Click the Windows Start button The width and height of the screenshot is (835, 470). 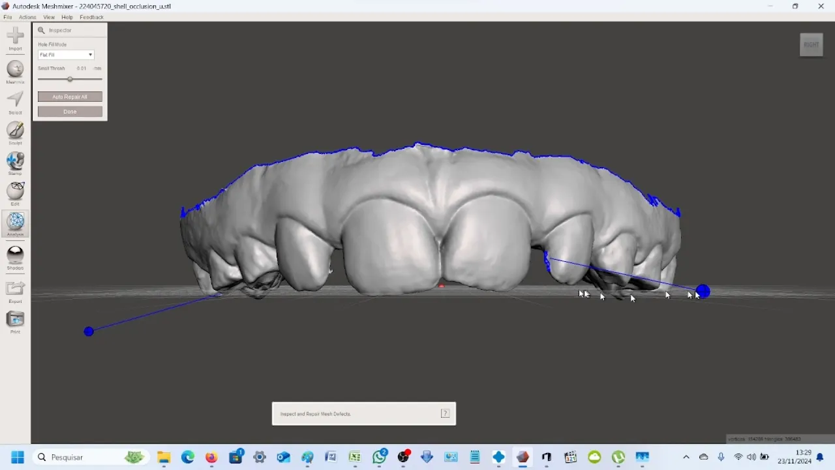point(18,457)
